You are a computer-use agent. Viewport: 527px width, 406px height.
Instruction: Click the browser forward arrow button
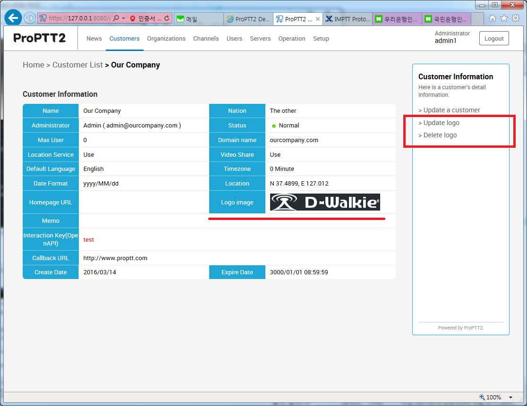click(x=29, y=18)
